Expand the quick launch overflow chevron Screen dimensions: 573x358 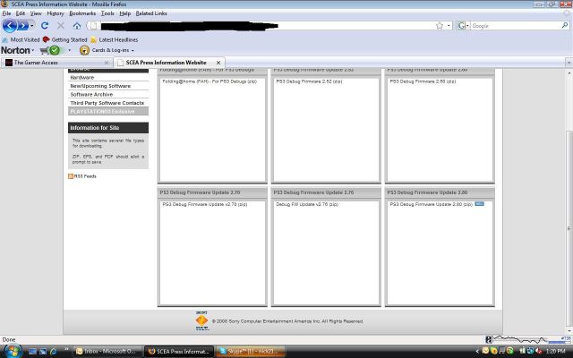click(66, 350)
